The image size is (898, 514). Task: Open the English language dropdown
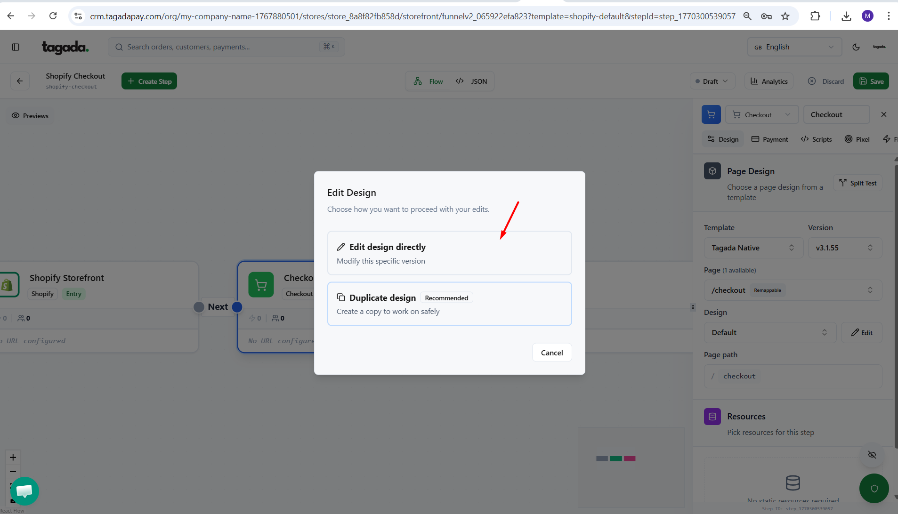coord(794,47)
